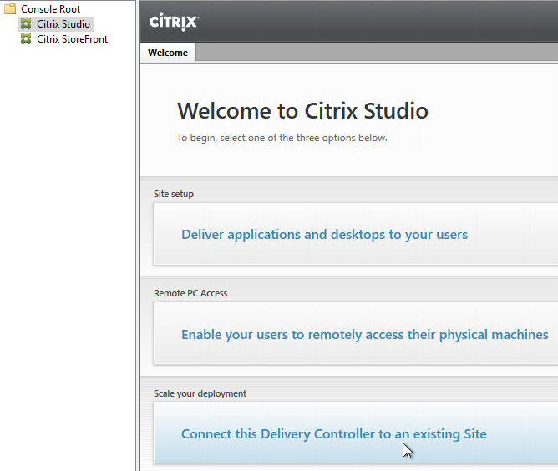Screen dimensions: 558x471
Task: Click the Citrix Studio node icon
Action: click(x=26, y=24)
